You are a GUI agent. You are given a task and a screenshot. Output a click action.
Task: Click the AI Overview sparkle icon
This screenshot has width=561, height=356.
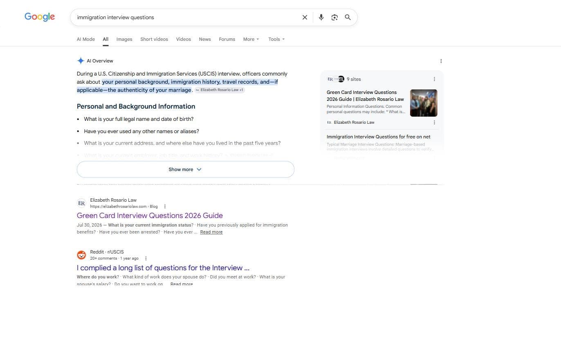coord(81,61)
